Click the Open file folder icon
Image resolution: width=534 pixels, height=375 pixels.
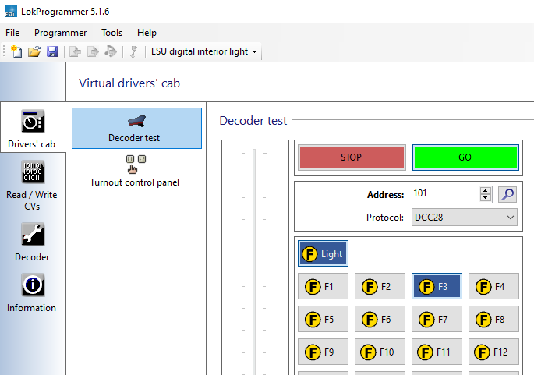point(34,51)
